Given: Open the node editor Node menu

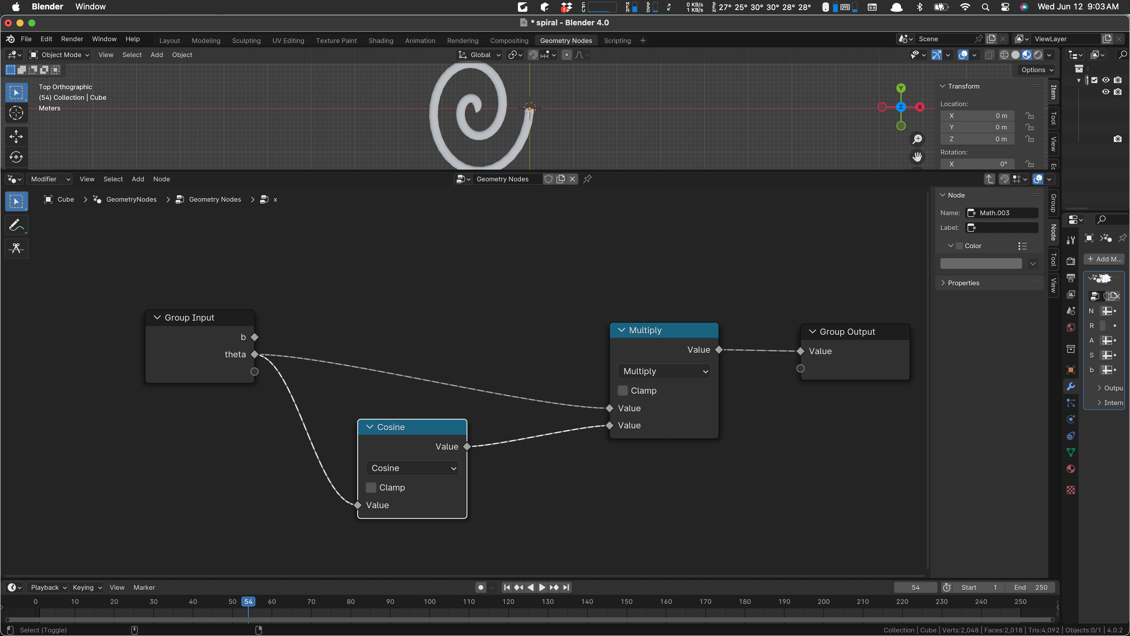Looking at the screenshot, I should tap(162, 179).
